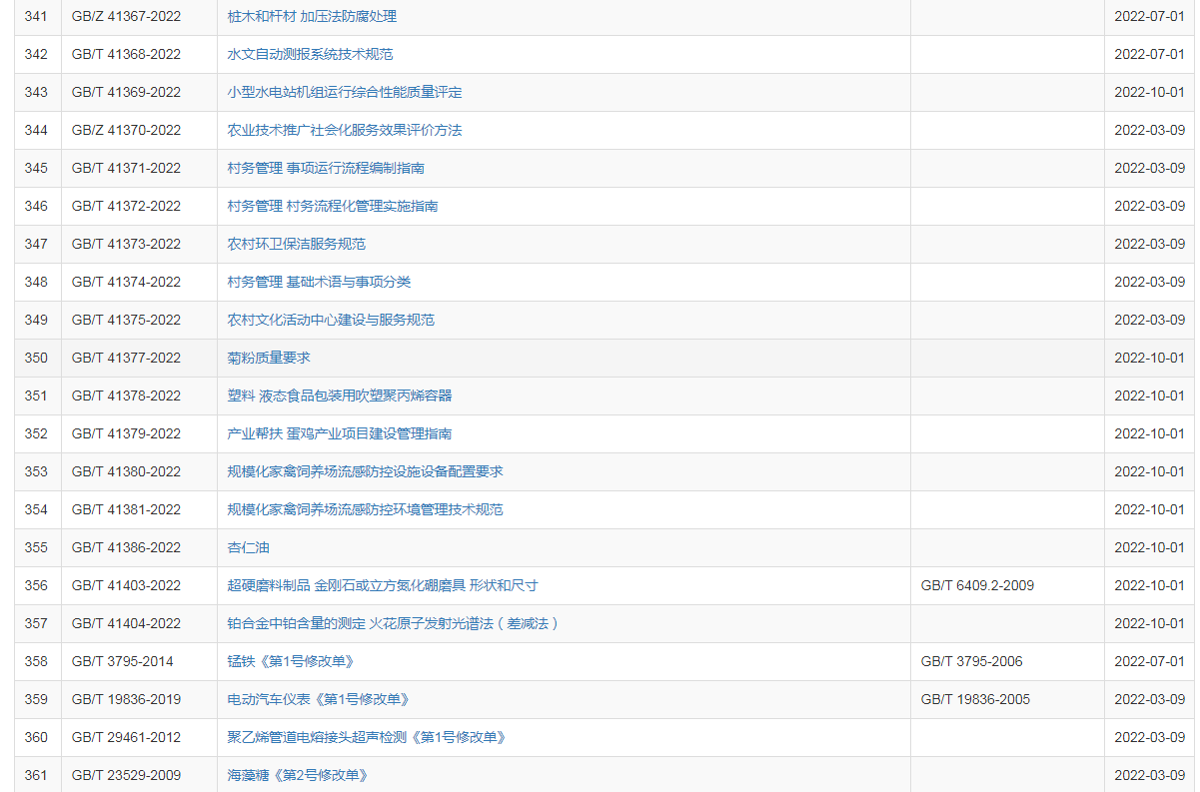Viewport: 1200px width, 792px height.
Task: Open 锰铁《第1号修改单》 link
Action: [290, 662]
